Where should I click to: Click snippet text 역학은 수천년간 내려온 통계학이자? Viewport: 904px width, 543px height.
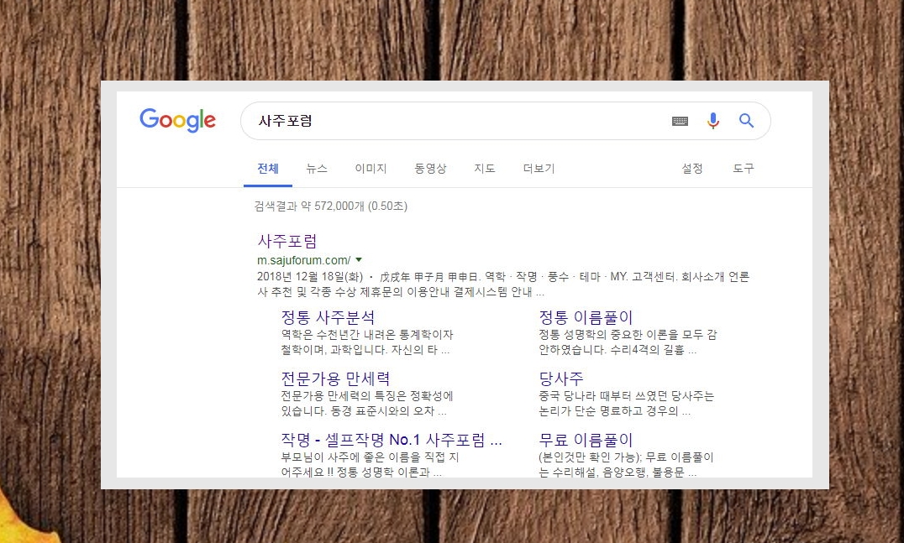366,335
